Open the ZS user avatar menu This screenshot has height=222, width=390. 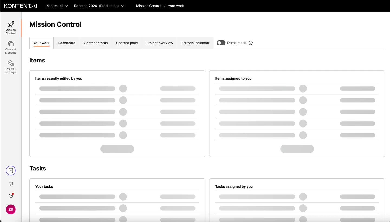click(x=11, y=209)
